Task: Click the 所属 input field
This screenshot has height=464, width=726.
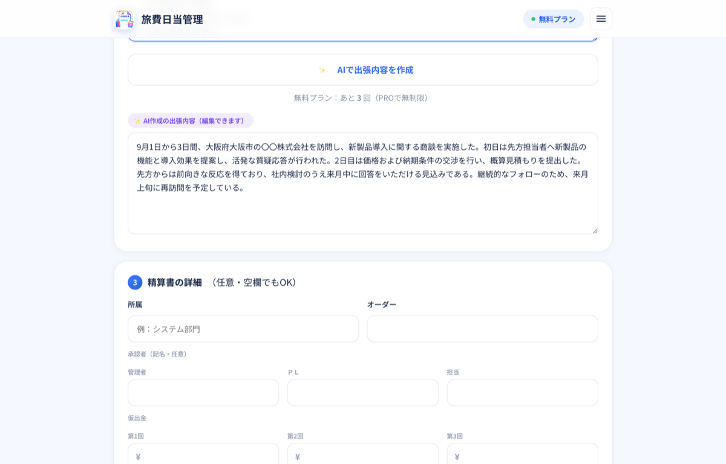Action: coord(243,329)
